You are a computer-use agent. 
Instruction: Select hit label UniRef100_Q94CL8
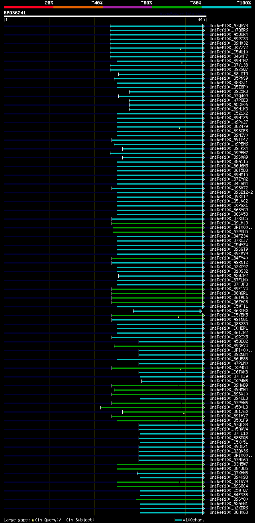[229, 399]
